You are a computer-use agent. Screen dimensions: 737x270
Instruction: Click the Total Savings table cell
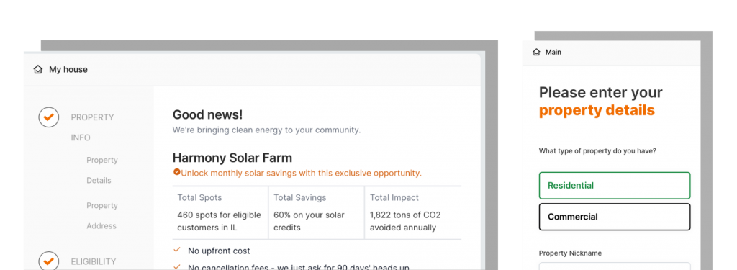[x=316, y=213]
